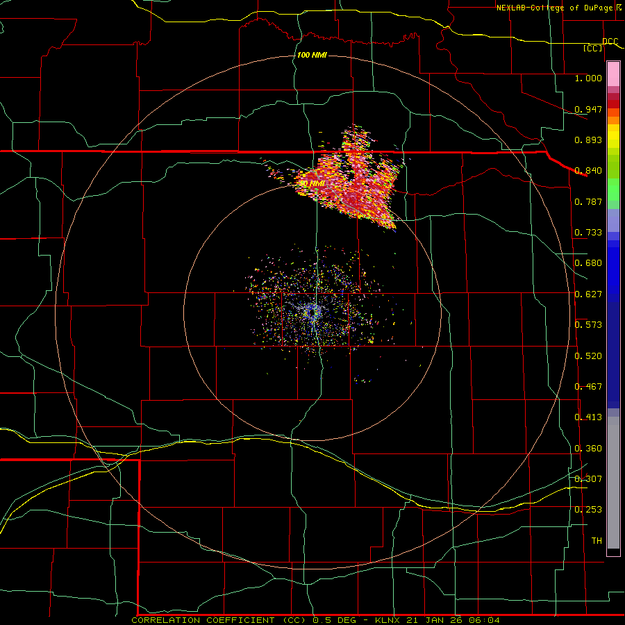The width and height of the screenshot is (625, 625).
Task: Click the NEXLAB-College of DuPage title text
Action: point(559,8)
